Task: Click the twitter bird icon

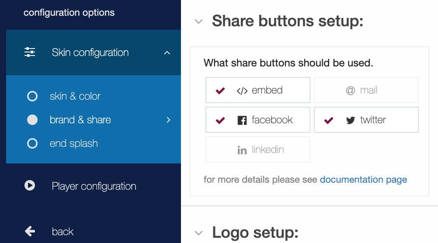Action: click(x=350, y=120)
